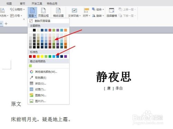Pick white in the theme colors top row
173x129 pixels.
(30, 30)
